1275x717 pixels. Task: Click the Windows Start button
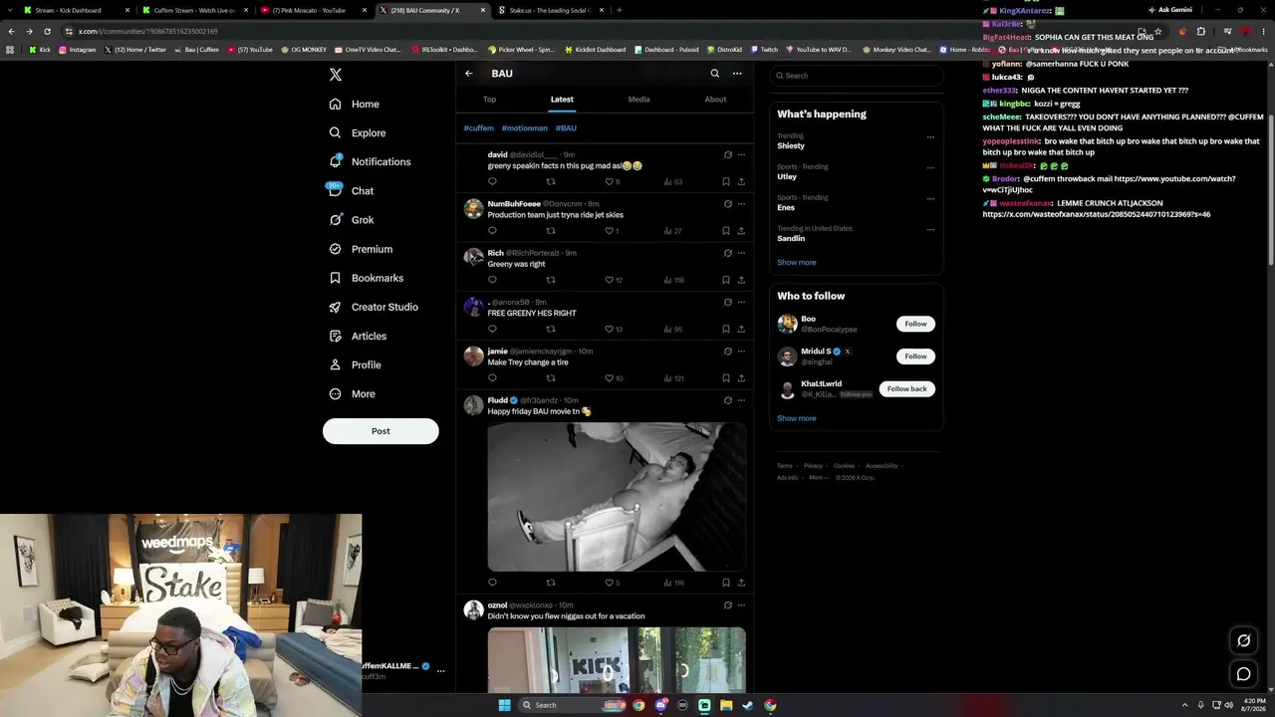(505, 705)
